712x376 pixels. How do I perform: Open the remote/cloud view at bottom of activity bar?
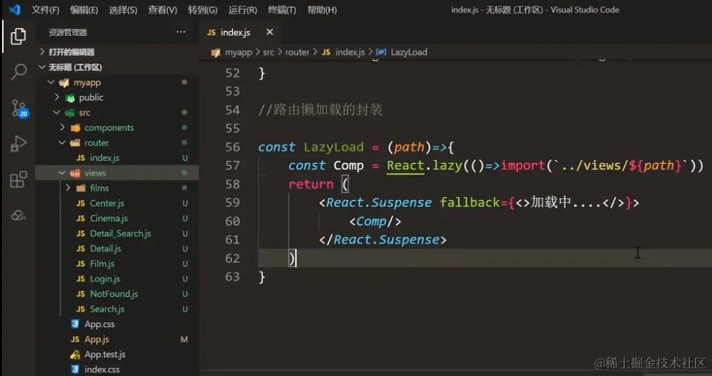pos(18,215)
